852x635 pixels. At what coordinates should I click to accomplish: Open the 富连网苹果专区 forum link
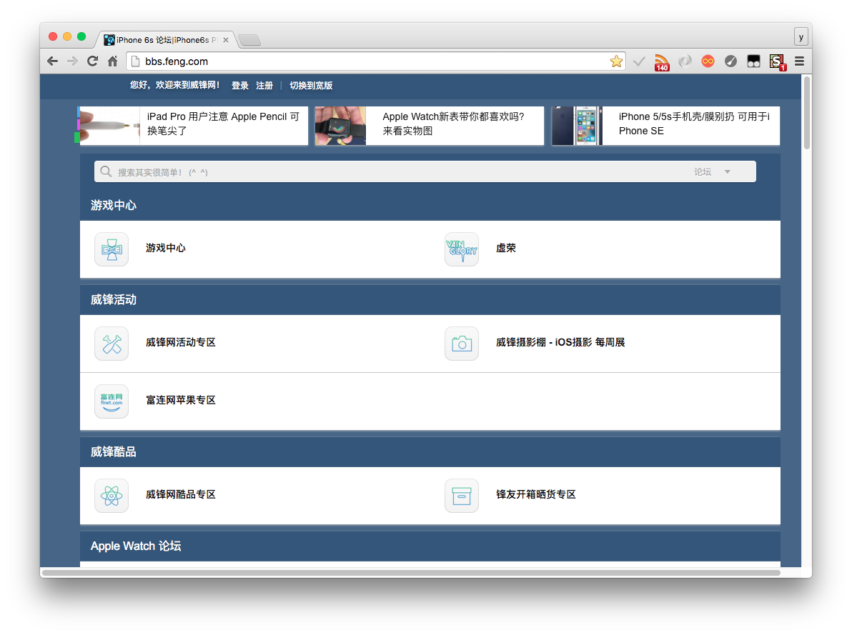(181, 400)
